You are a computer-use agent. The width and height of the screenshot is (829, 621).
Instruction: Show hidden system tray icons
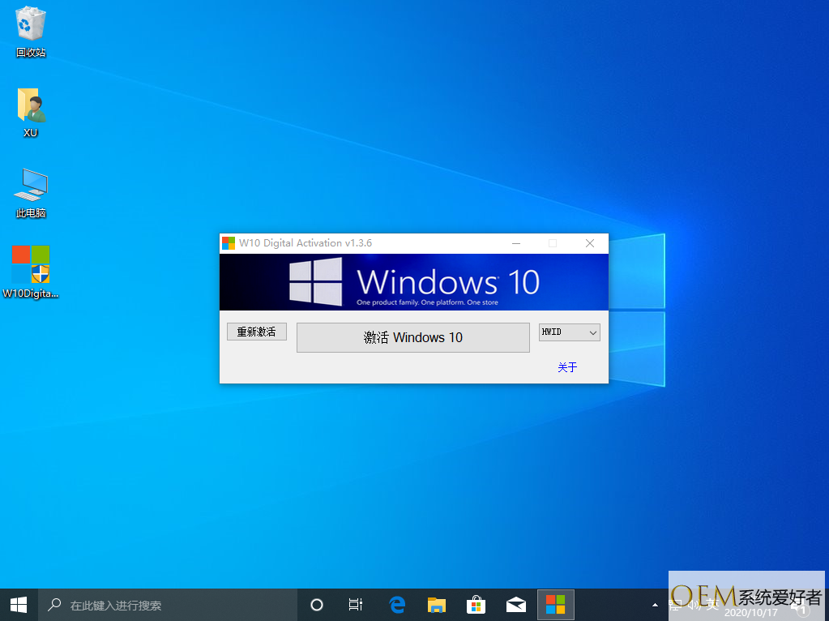click(655, 605)
